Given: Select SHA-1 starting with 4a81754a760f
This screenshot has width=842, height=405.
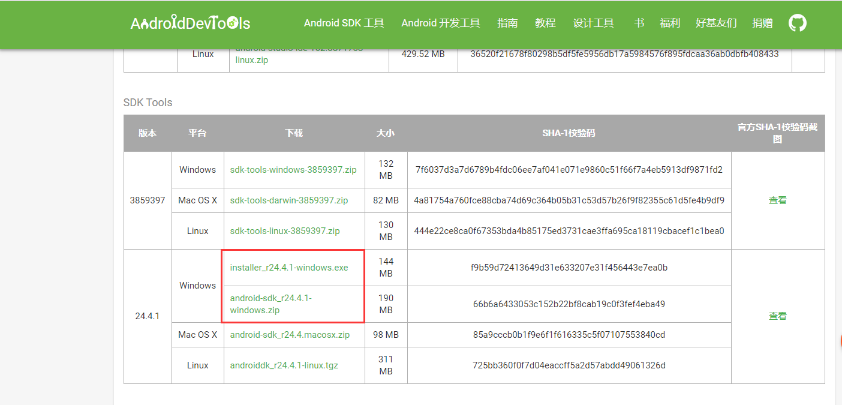Looking at the screenshot, I should (569, 200).
